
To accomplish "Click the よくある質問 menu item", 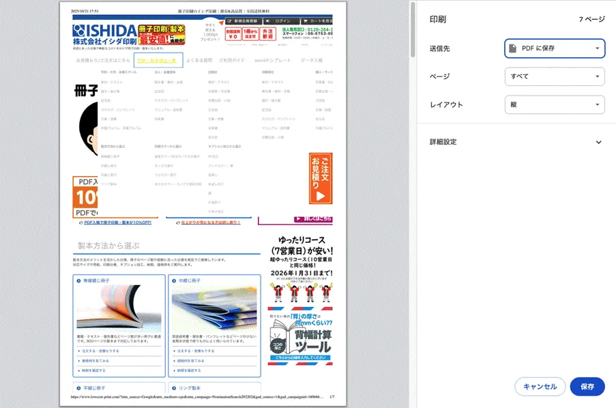I will tap(199, 61).
